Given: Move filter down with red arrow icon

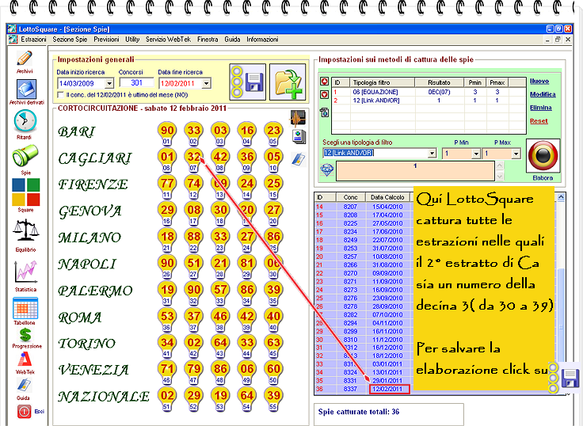Looking at the screenshot, I should coord(324,95).
